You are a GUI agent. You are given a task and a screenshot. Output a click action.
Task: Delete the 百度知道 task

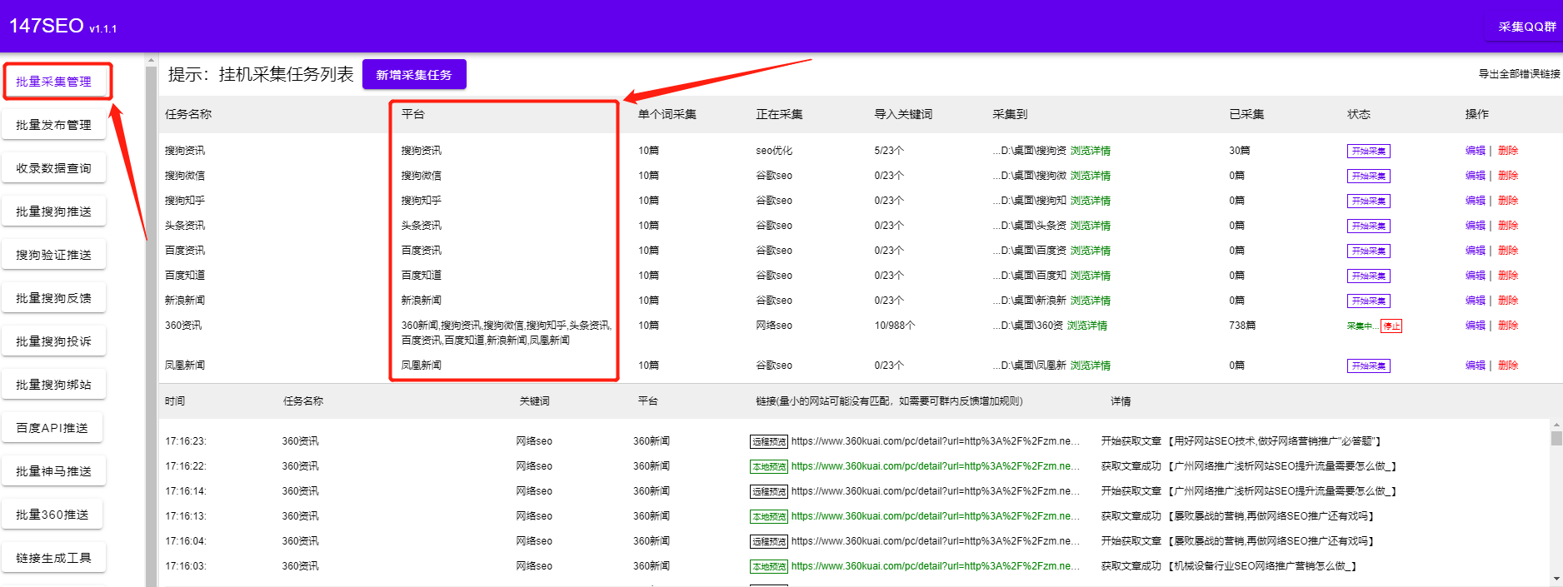click(x=1508, y=276)
